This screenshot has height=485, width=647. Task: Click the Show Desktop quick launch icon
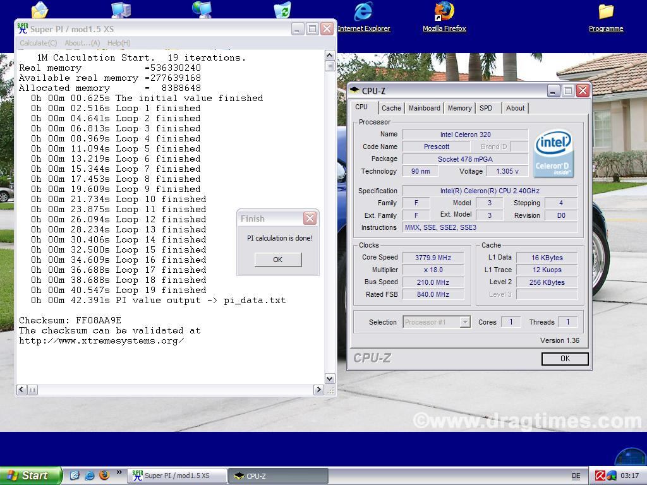[75, 476]
